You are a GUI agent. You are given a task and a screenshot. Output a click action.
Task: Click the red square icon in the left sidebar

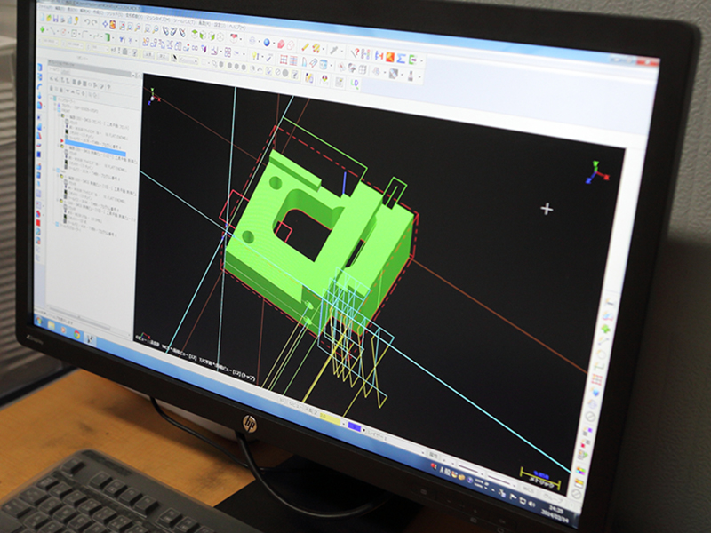(x=38, y=223)
